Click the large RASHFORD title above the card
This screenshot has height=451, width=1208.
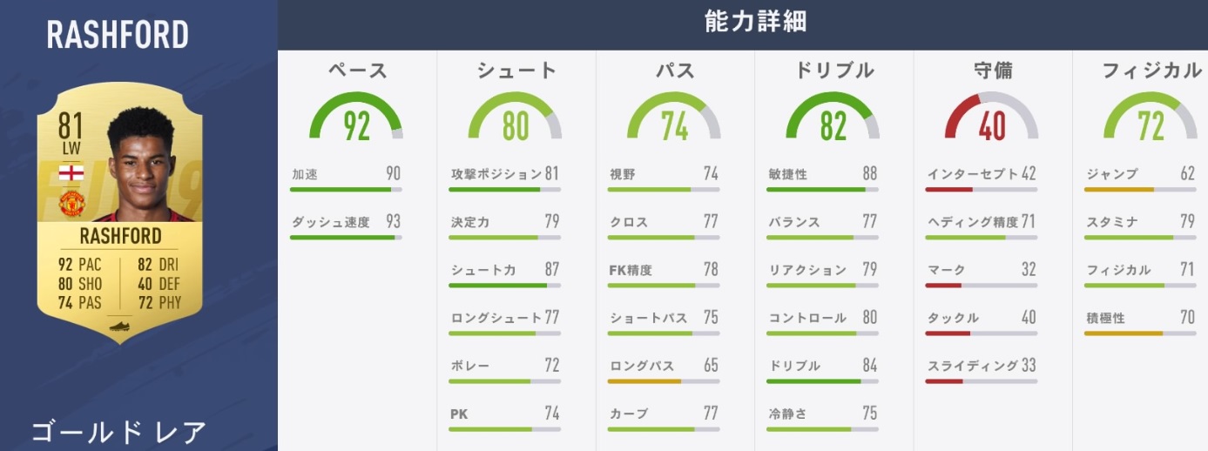(118, 35)
